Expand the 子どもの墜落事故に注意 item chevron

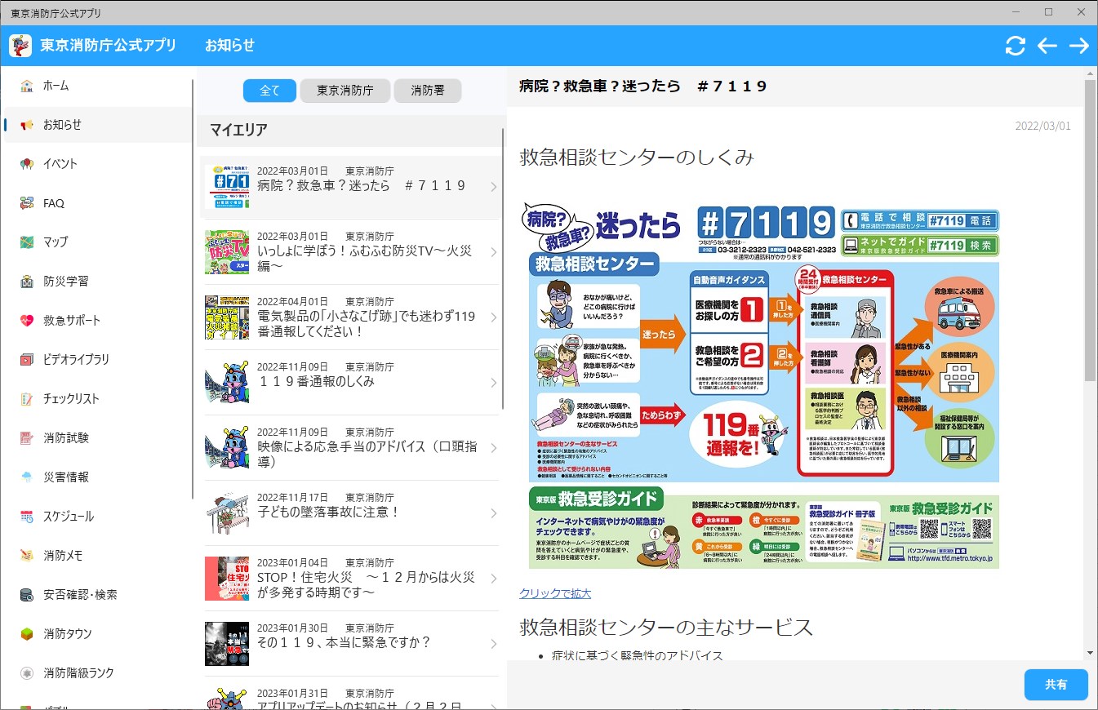[x=493, y=513]
